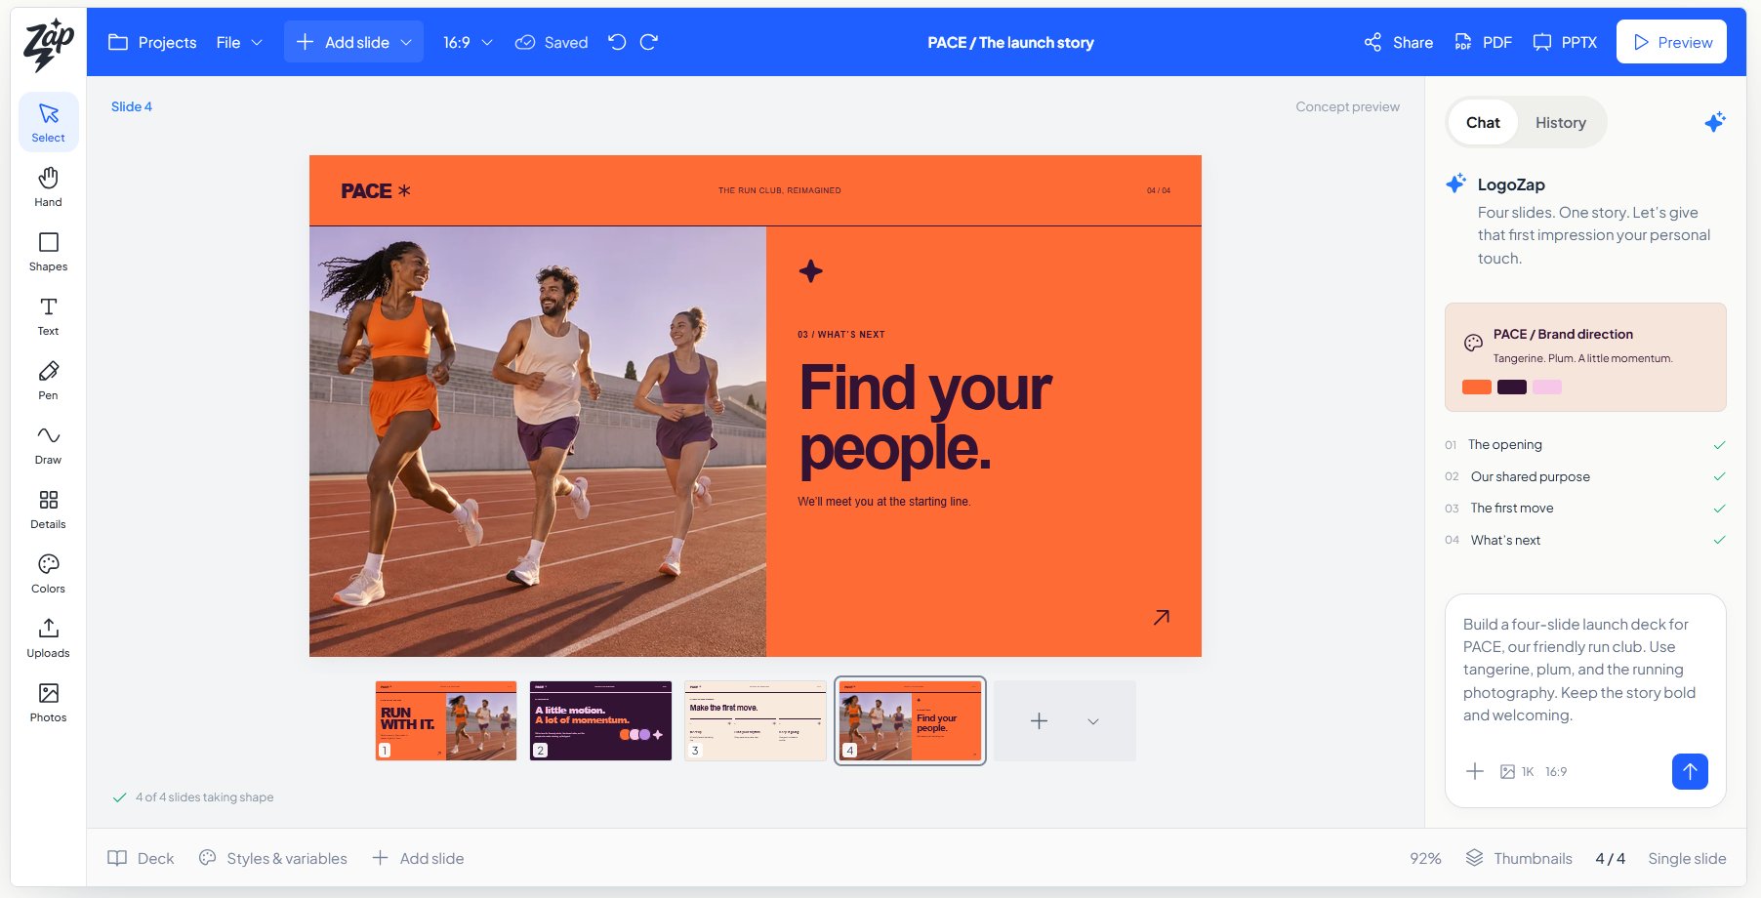
Task: Open slide 1 thumbnail RUN WITH IT
Action: 446,721
